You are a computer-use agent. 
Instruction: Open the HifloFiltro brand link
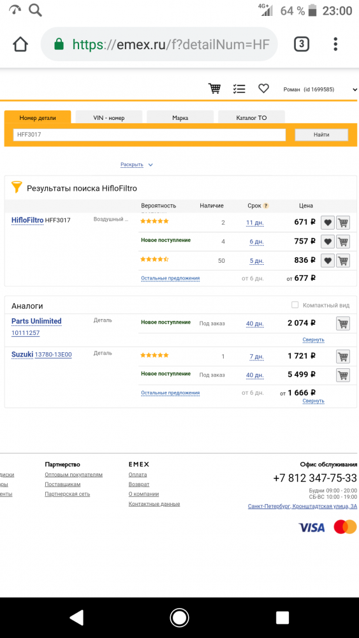pyautogui.click(x=27, y=220)
